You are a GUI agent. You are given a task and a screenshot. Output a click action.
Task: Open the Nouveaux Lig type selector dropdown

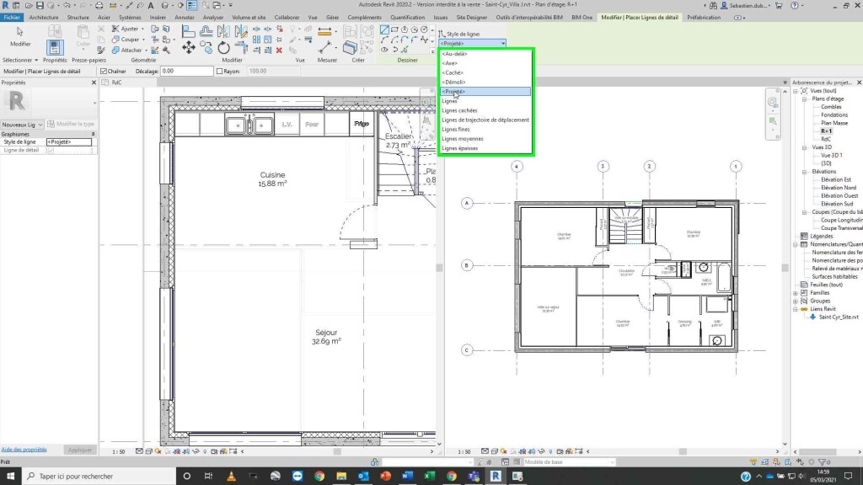coord(22,124)
